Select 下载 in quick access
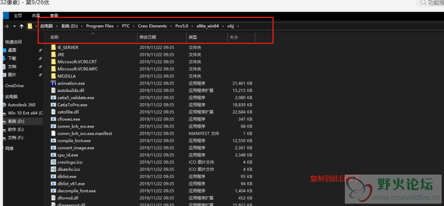Image resolution: width=444 pixels, height=206 pixels. 12,58
